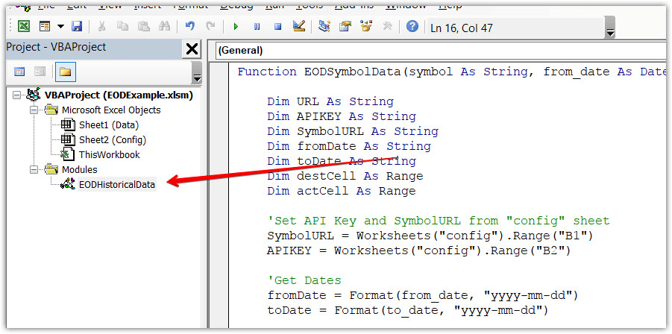Open VBA Help question mark icon
The height and width of the screenshot is (334, 672).
412,27
